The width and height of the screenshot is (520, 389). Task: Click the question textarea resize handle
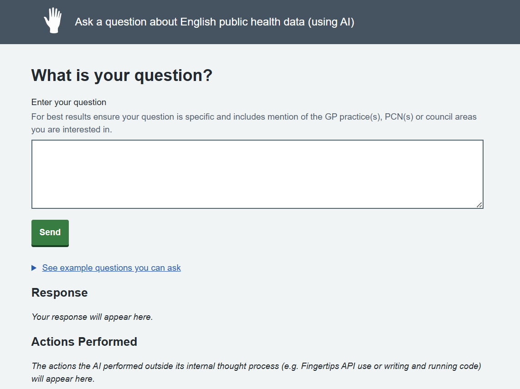pyautogui.click(x=479, y=205)
